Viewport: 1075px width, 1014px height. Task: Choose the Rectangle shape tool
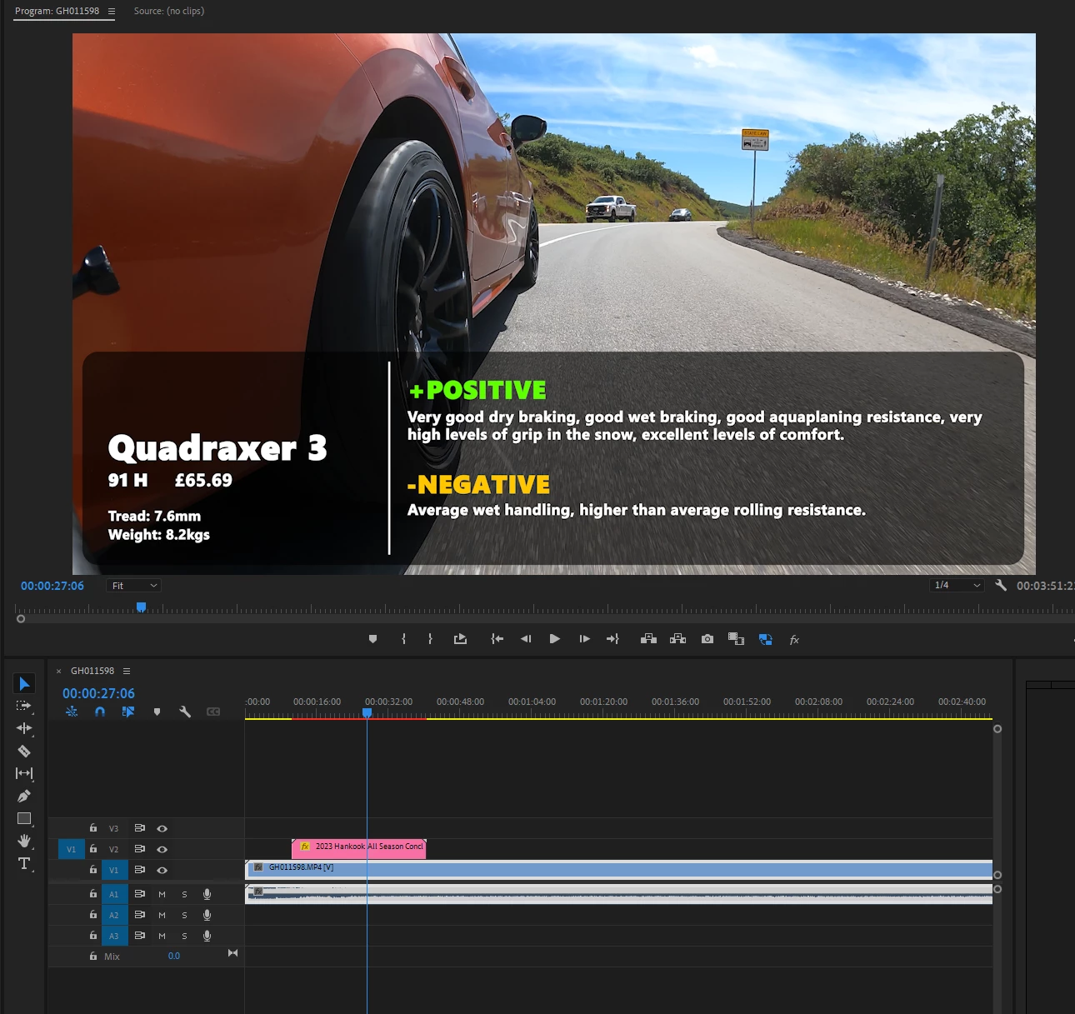click(x=24, y=818)
